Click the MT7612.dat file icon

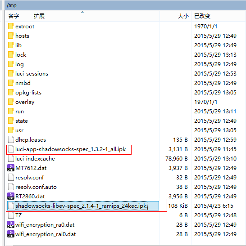pyautogui.click(x=11, y=168)
